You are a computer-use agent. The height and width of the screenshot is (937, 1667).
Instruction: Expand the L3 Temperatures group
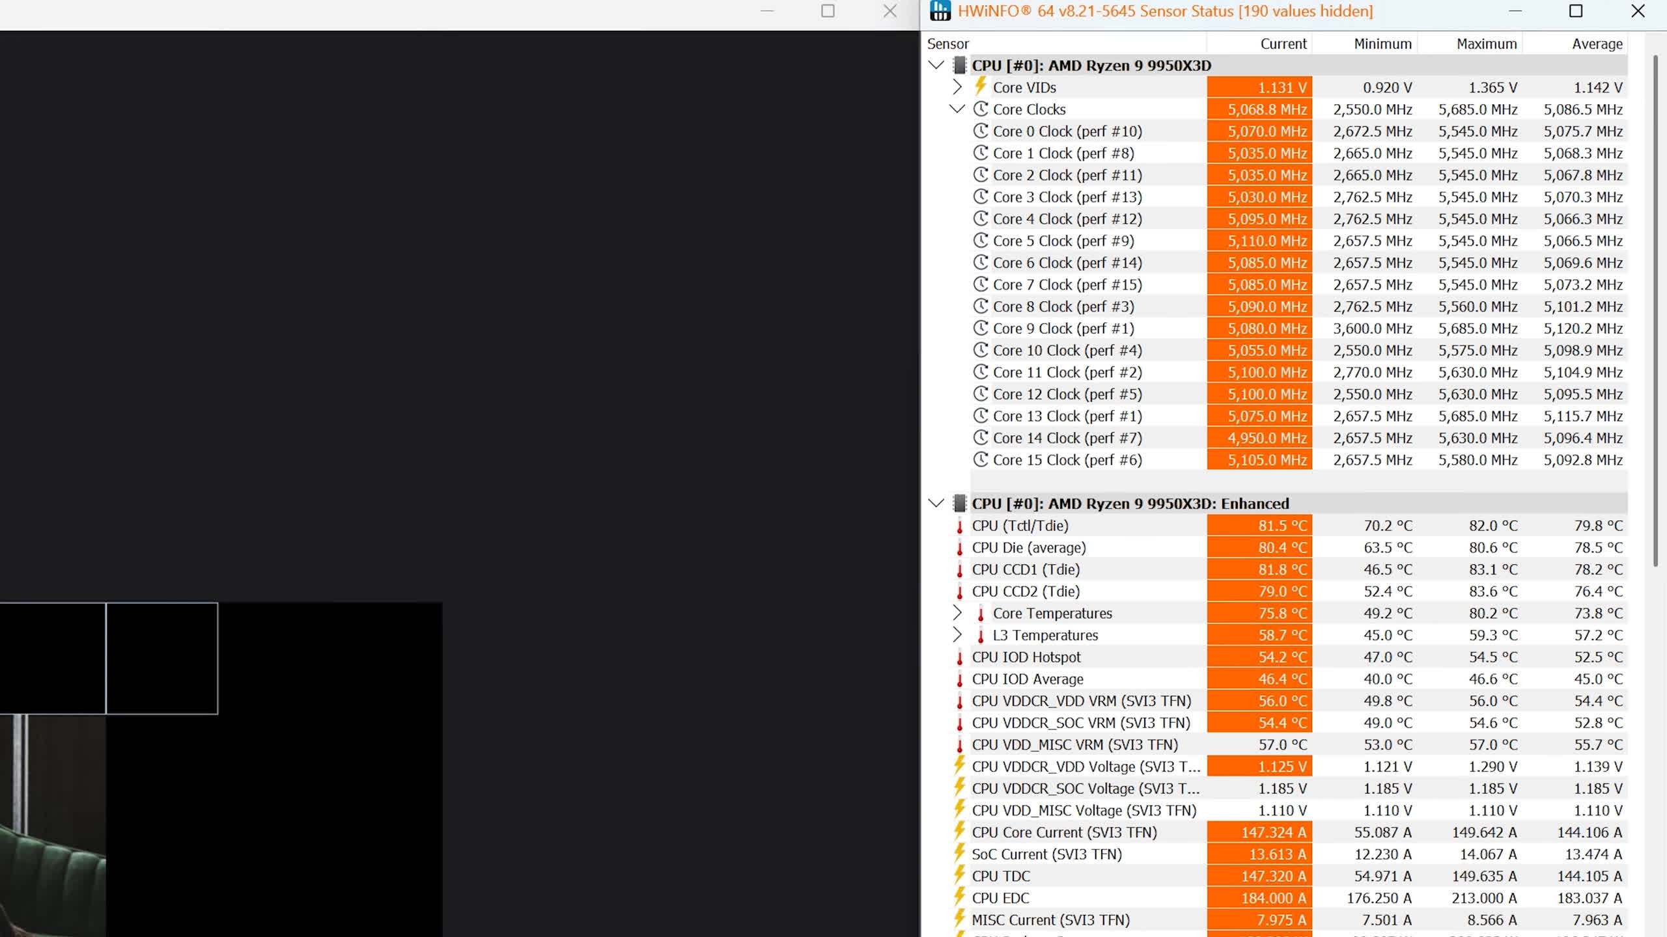click(x=957, y=634)
